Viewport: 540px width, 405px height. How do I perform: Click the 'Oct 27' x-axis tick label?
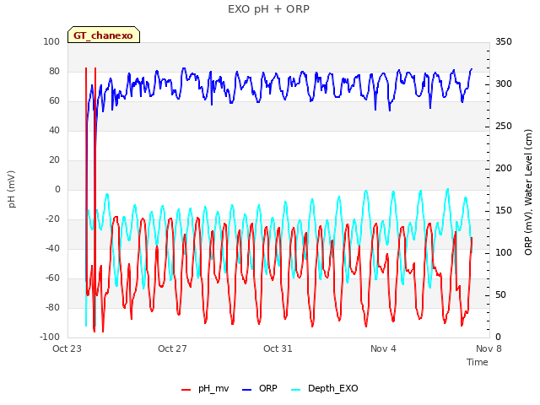coord(172,348)
